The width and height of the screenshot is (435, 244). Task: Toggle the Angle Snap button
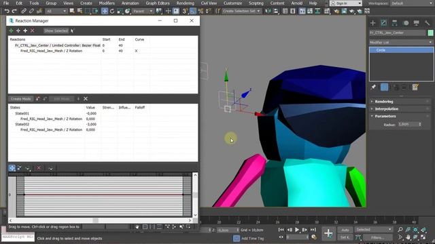pyautogui.click(x=193, y=11)
